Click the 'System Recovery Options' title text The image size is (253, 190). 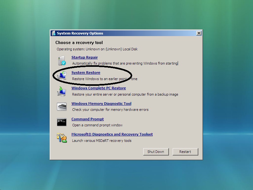pyautogui.click(x=80, y=33)
